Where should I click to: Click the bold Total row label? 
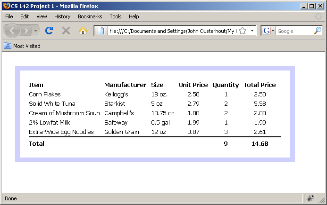(36, 143)
